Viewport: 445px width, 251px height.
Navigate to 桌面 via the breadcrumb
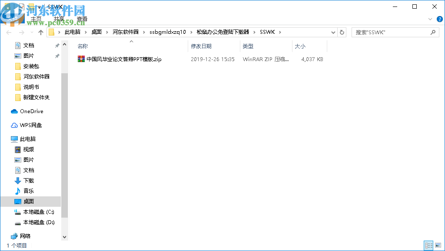(97, 32)
